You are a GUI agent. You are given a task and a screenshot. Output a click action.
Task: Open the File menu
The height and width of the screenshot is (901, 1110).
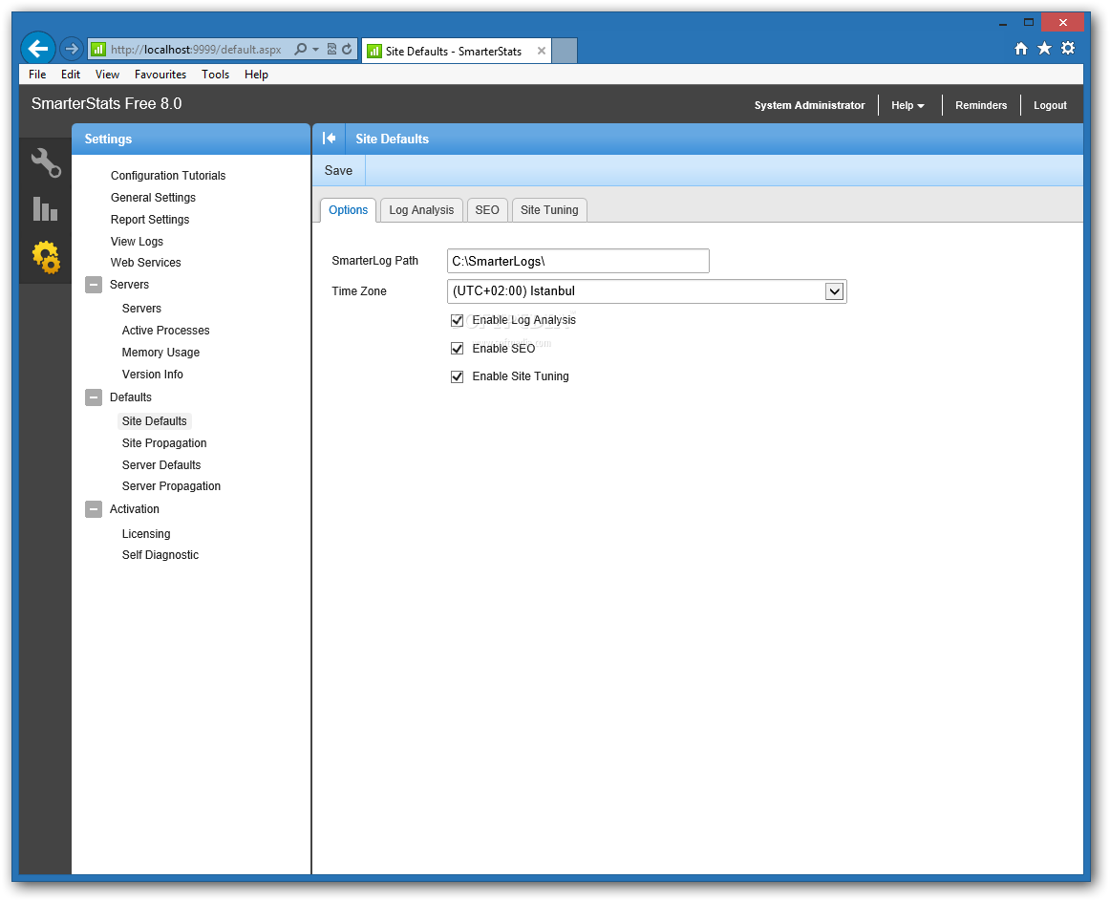click(37, 75)
